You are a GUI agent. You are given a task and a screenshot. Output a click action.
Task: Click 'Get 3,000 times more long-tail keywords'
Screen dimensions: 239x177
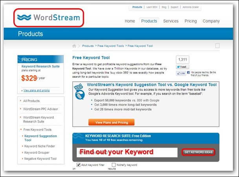(126, 105)
